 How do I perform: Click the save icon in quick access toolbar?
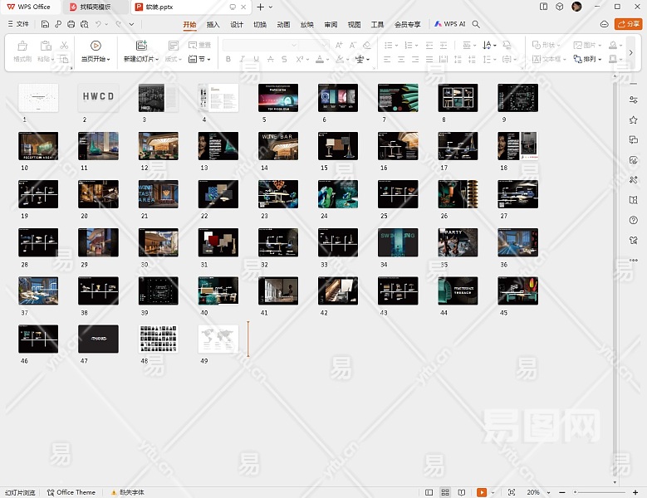point(46,25)
